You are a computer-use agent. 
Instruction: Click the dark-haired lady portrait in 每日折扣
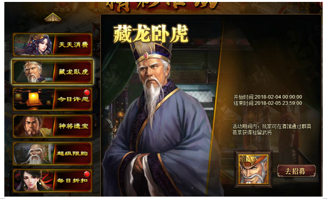click(34, 181)
